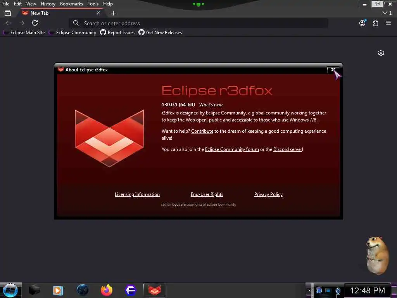This screenshot has width=397, height=298.
Task: Click the hamster desktop gadget
Action: [377, 255]
